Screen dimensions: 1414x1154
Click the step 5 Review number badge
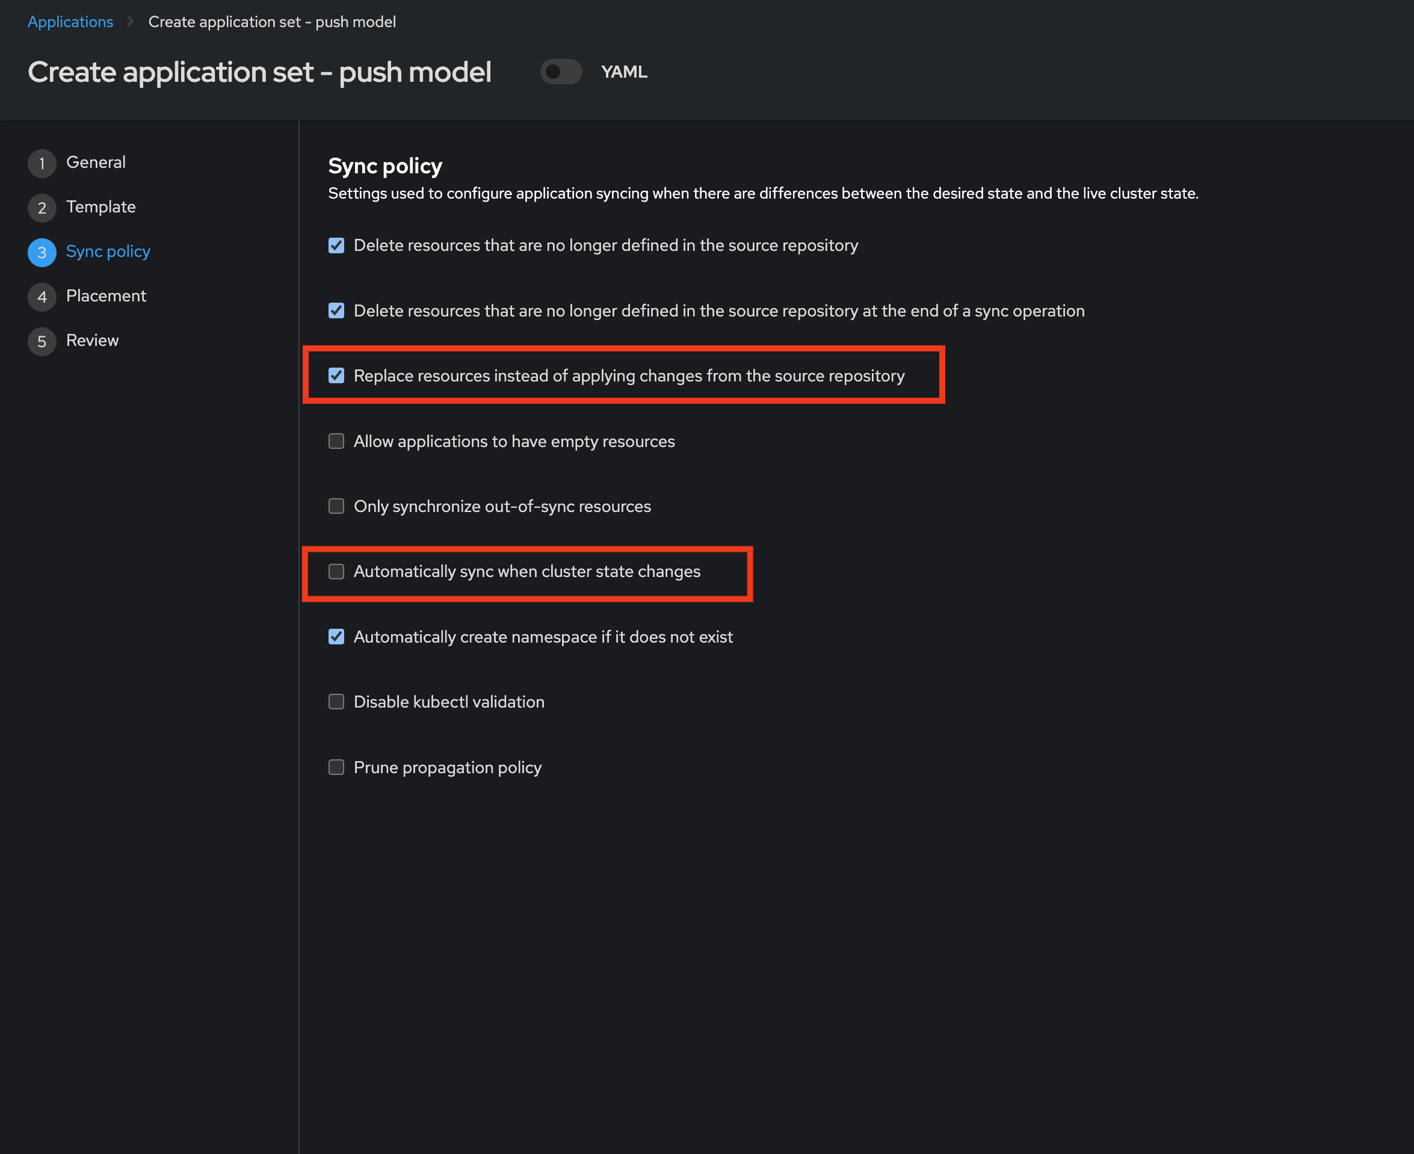[42, 342]
